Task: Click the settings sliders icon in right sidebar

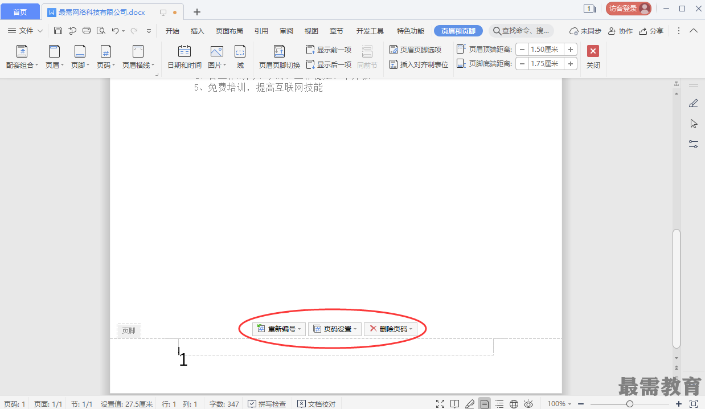Action: coord(694,144)
